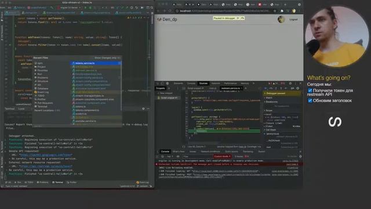Open Terminal entry in Recent Files popup
The height and width of the screenshot is (209, 371).
pos(42,106)
